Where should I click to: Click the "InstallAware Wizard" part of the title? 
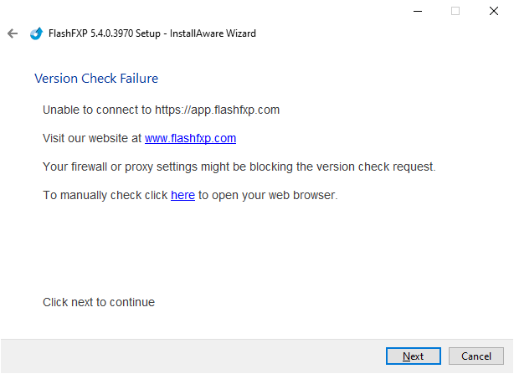pos(215,33)
